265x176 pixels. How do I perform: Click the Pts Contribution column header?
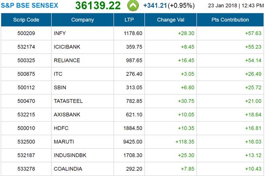[x=230, y=20]
